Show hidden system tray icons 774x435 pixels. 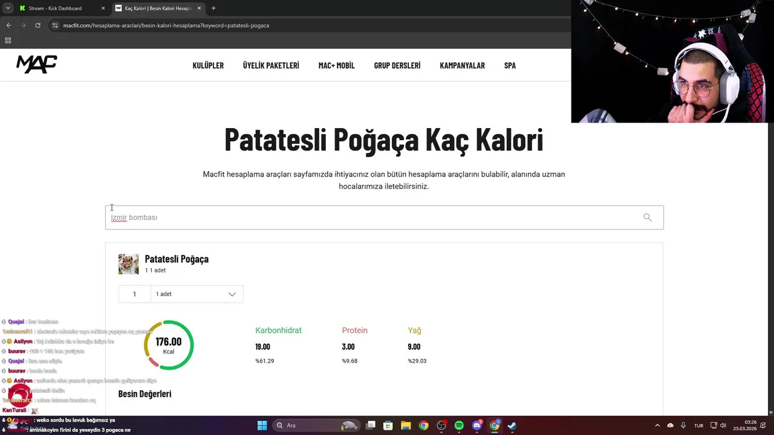coord(657,425)
